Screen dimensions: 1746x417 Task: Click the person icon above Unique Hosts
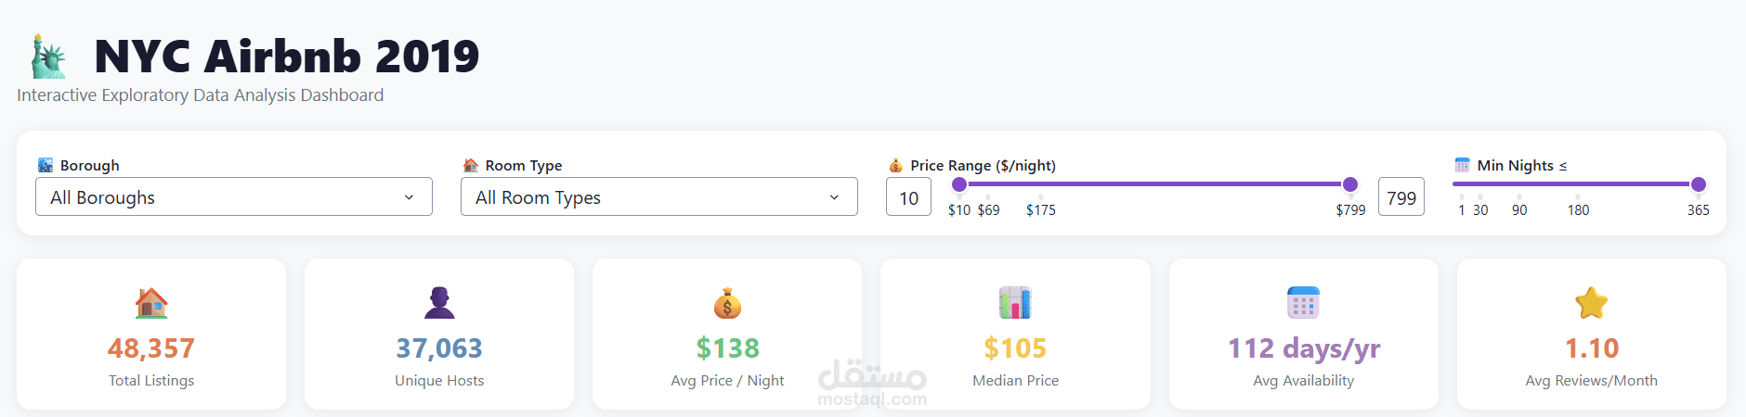[x=439, y=303]
